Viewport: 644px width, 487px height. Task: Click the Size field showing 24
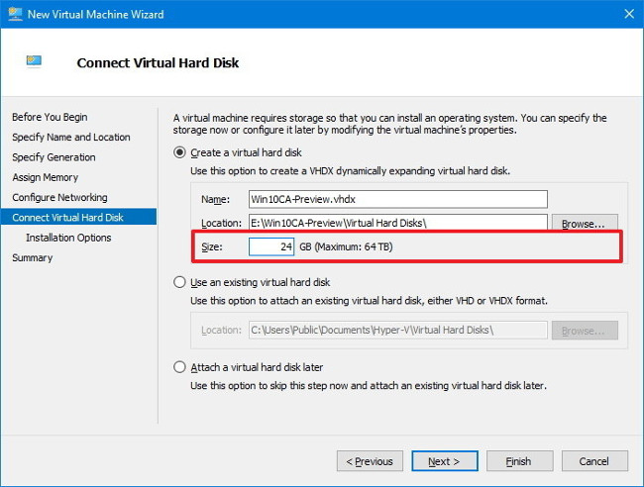(x=271, y=246)
